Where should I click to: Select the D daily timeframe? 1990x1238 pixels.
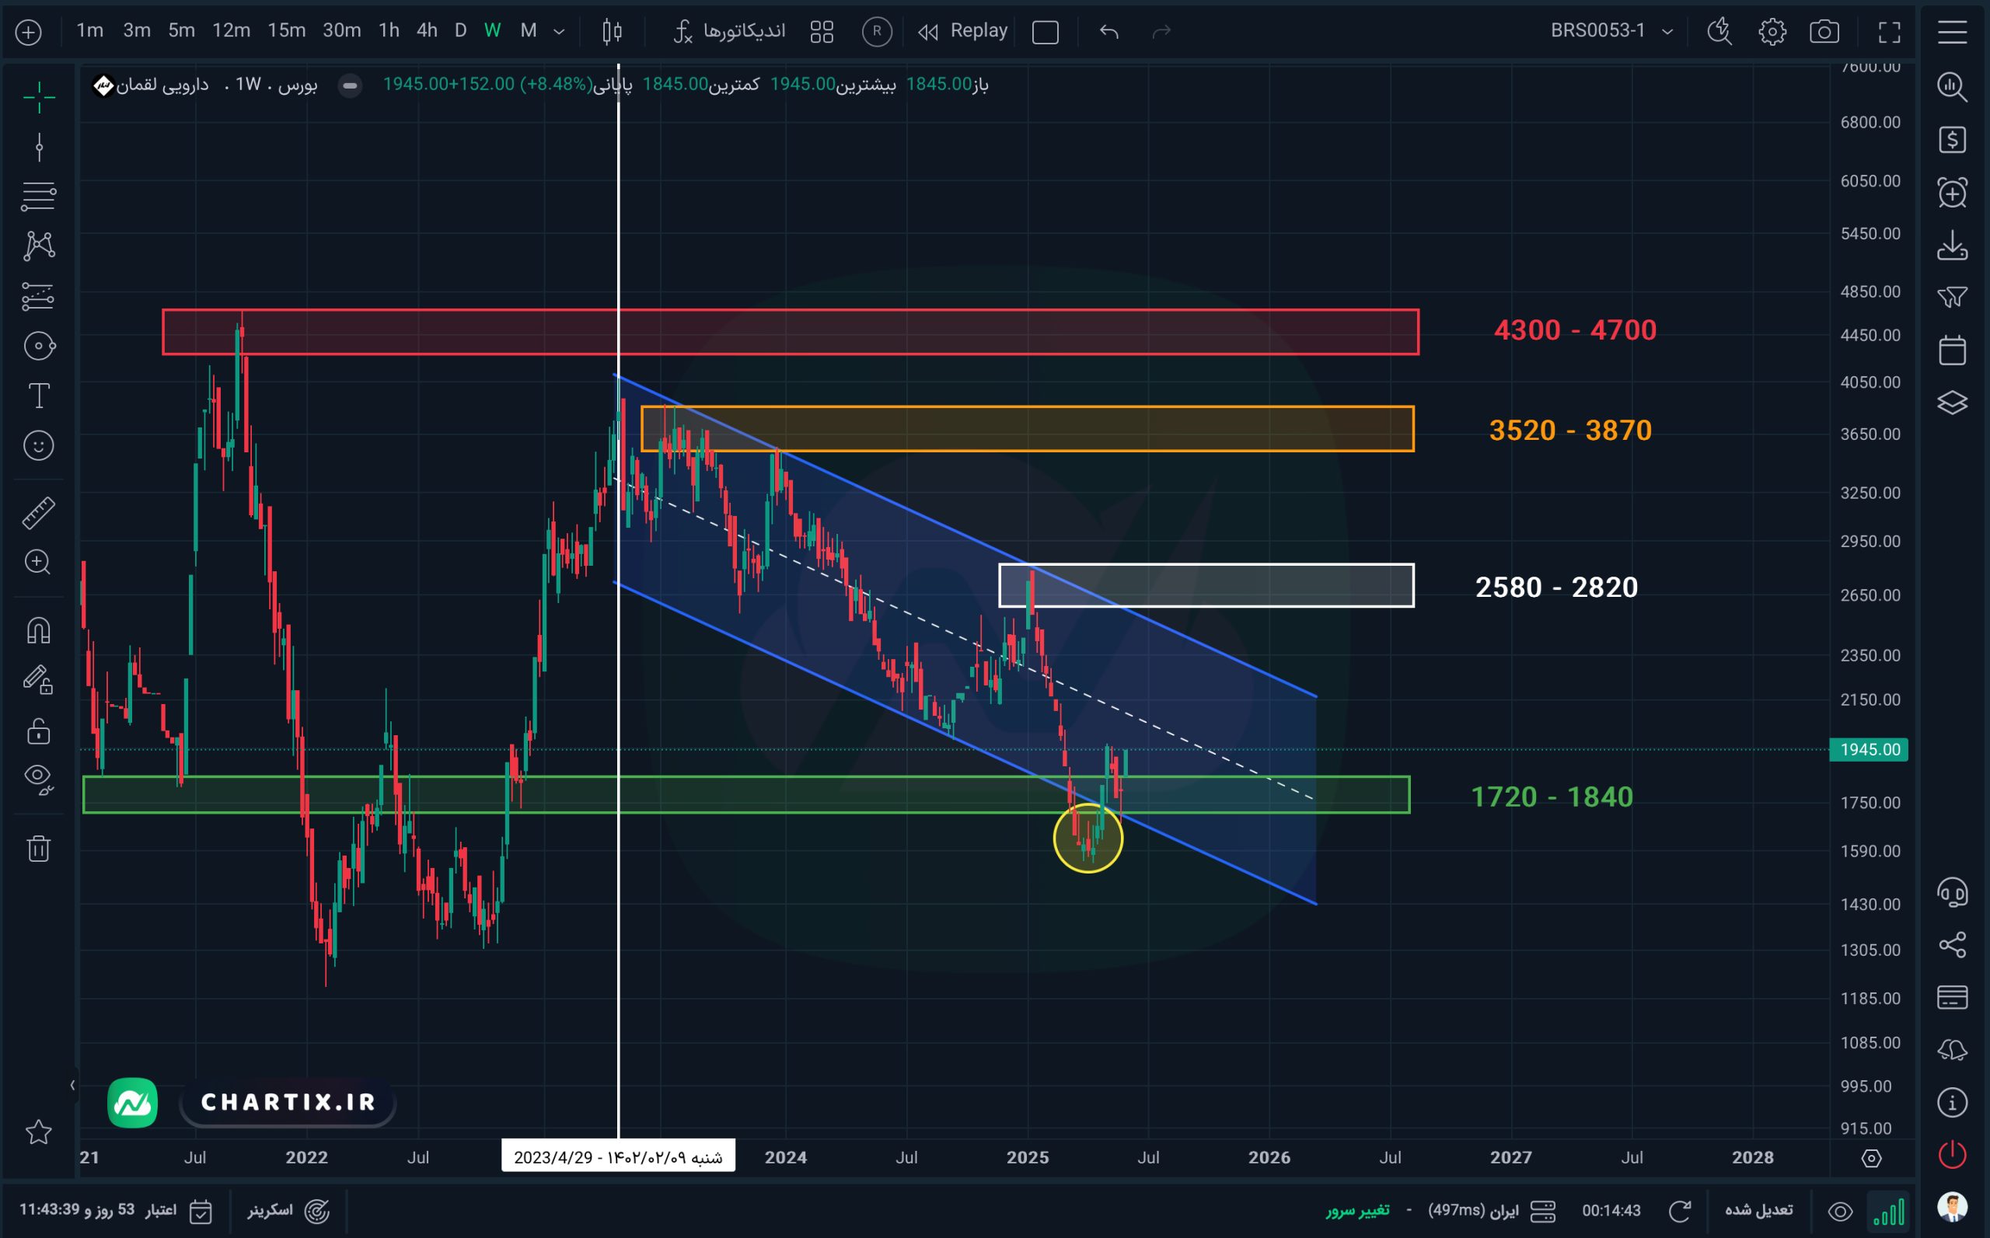[460, 31]
